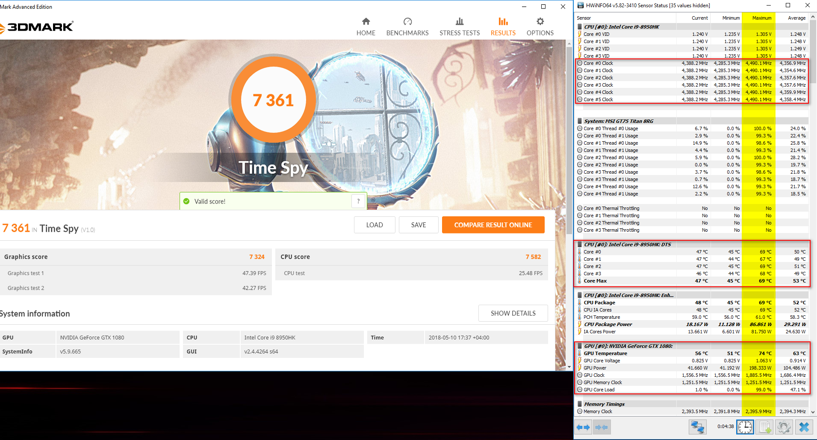Select the IA Cores Power row

coord(692,332)
